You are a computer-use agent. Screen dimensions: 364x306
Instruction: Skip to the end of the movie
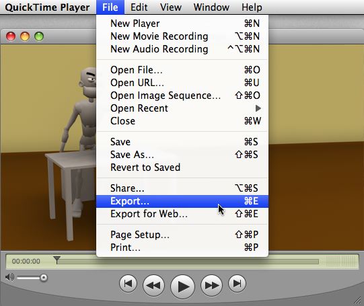[x=237, y=284]
